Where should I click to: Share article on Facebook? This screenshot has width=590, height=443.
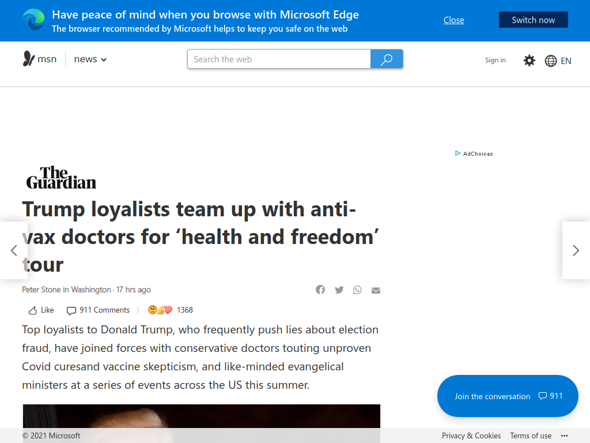coord(320,290)
